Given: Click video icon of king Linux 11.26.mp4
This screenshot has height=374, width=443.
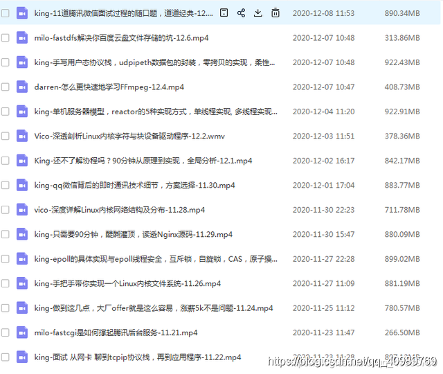Looking at the screenshot, I should [x=22, y=283].
